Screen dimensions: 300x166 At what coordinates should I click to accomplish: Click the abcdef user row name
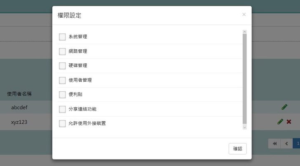(x=19, y=108)
